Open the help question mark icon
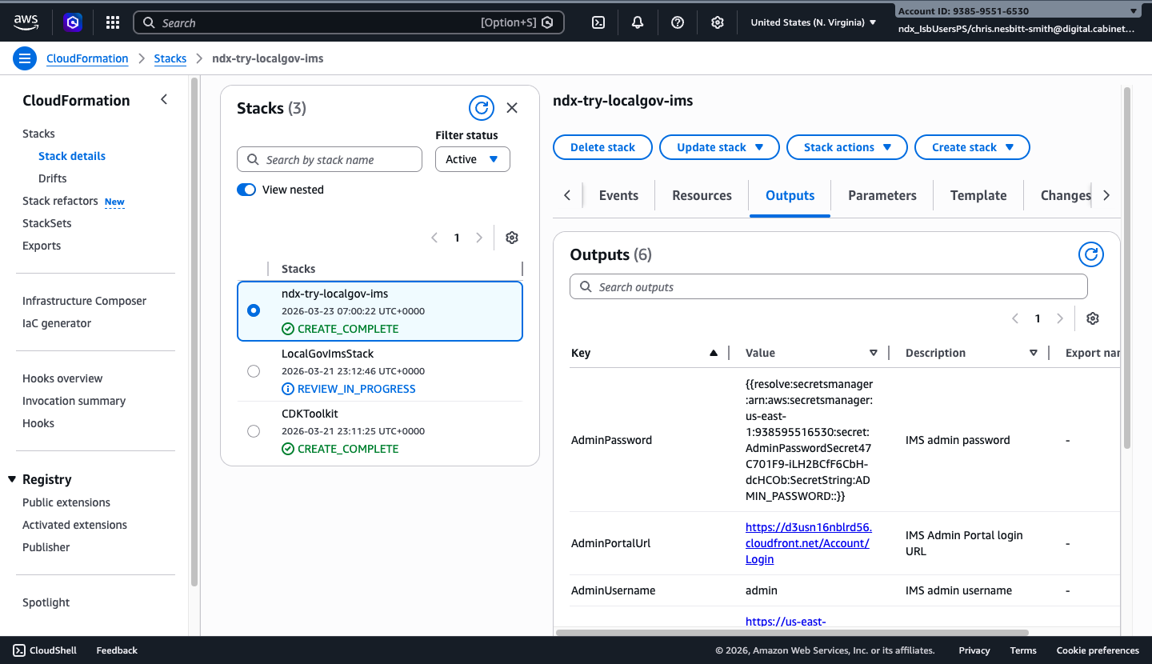The width and height of the screenshot is (1152, 664). [x=677, y=22]
